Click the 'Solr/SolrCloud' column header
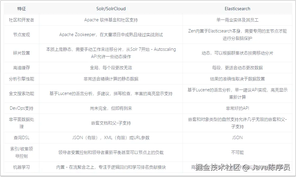This screenshot has width=296, height=177. click(x=111, y=9)
